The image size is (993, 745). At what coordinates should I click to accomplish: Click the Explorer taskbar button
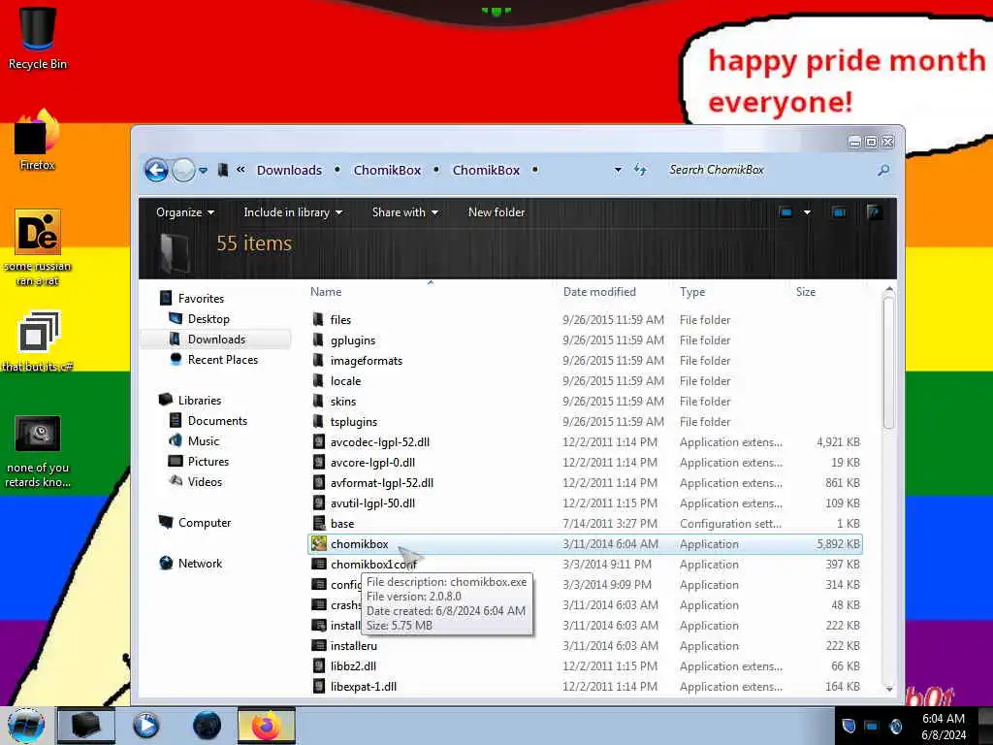tap(86, 726)
